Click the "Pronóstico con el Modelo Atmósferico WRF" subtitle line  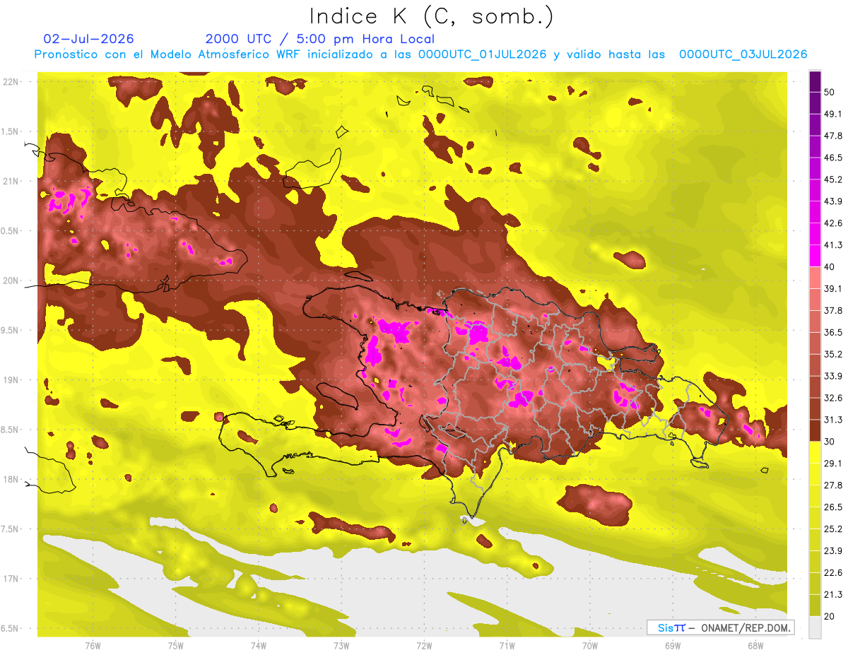420,54
